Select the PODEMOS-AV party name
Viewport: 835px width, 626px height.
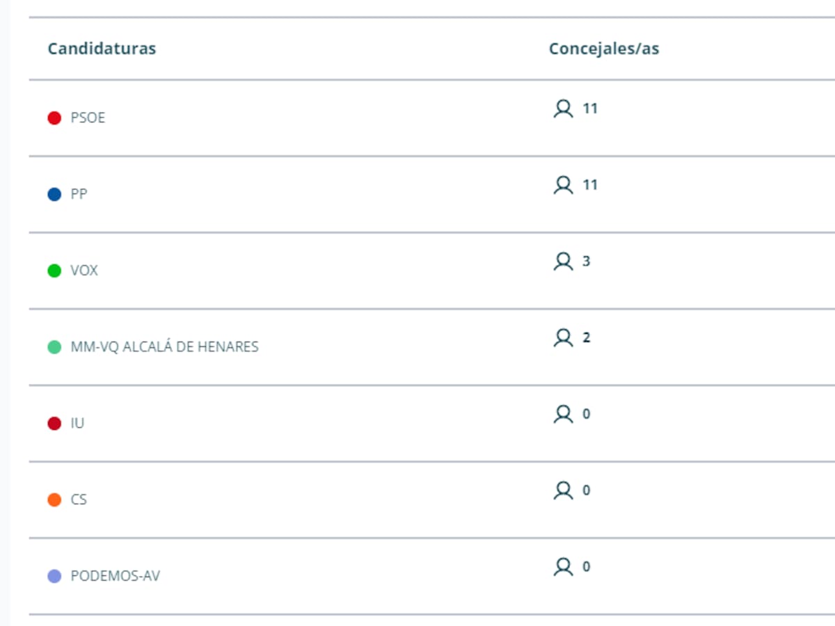(x=115, y=577)
